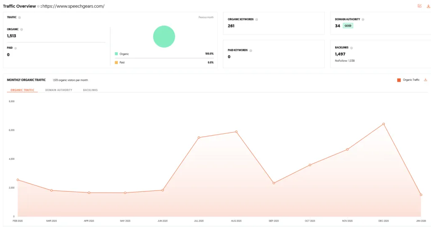Viewport: 431px width, 227px height.
Task: Click the domain authority score 34
Action: tap(338, 26)
